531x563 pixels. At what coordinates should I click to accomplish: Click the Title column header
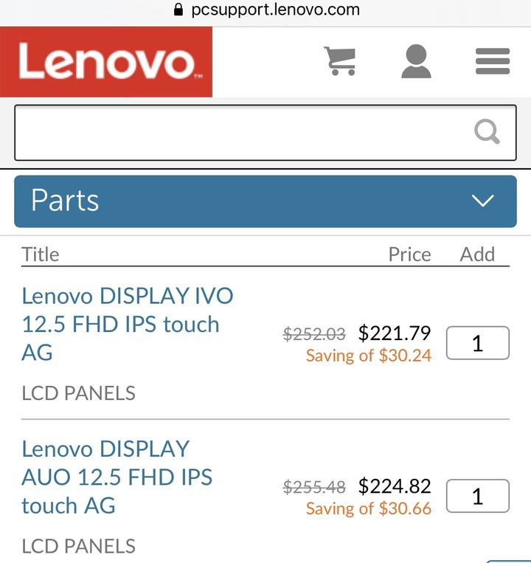pyautogui.click(x=40, y=255)
